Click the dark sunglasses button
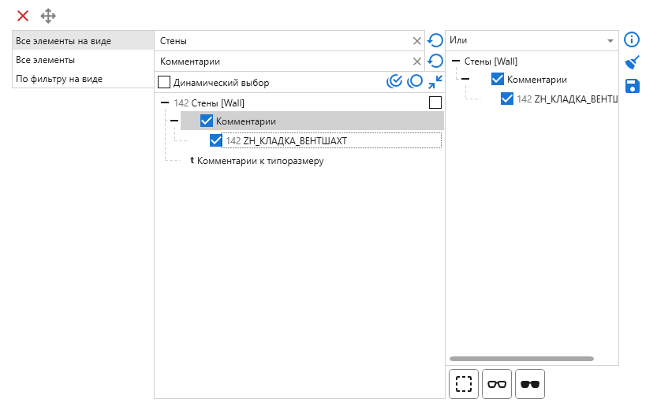 (530, 384)
